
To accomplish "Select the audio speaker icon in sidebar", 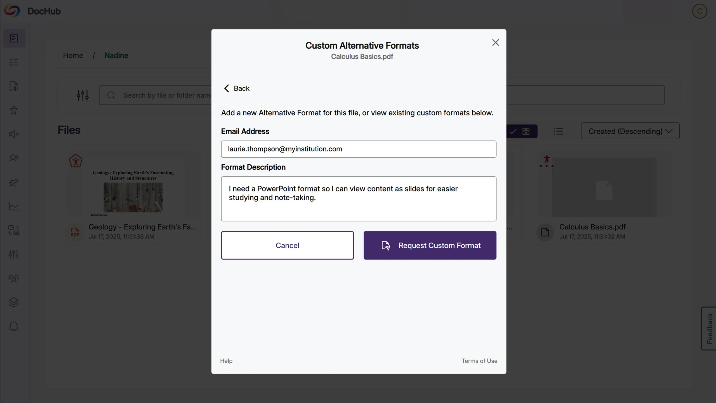I will [x=14, y=134].
